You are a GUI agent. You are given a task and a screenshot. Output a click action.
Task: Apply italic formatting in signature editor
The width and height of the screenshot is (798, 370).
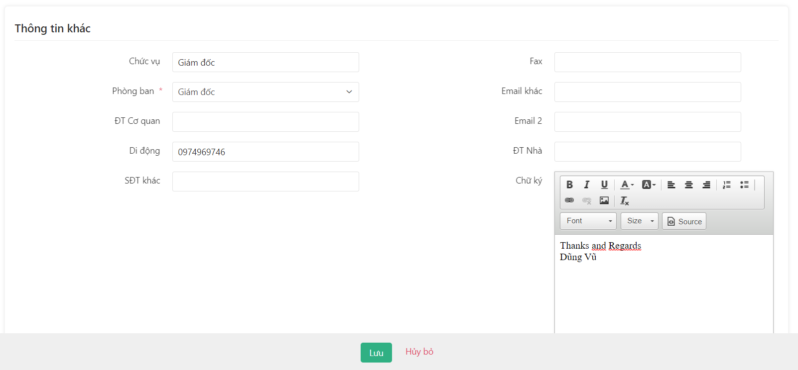(587, 185)
